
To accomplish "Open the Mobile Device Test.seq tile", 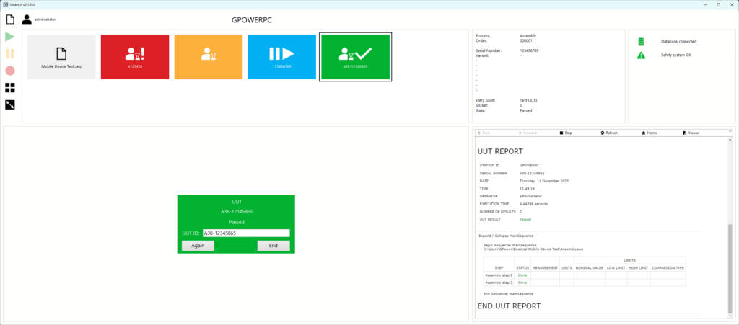I will [61, 57].
